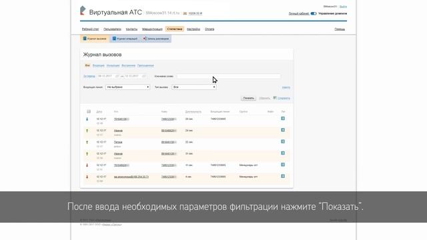Open the Иванов caller link in 24 сек row

118,131
